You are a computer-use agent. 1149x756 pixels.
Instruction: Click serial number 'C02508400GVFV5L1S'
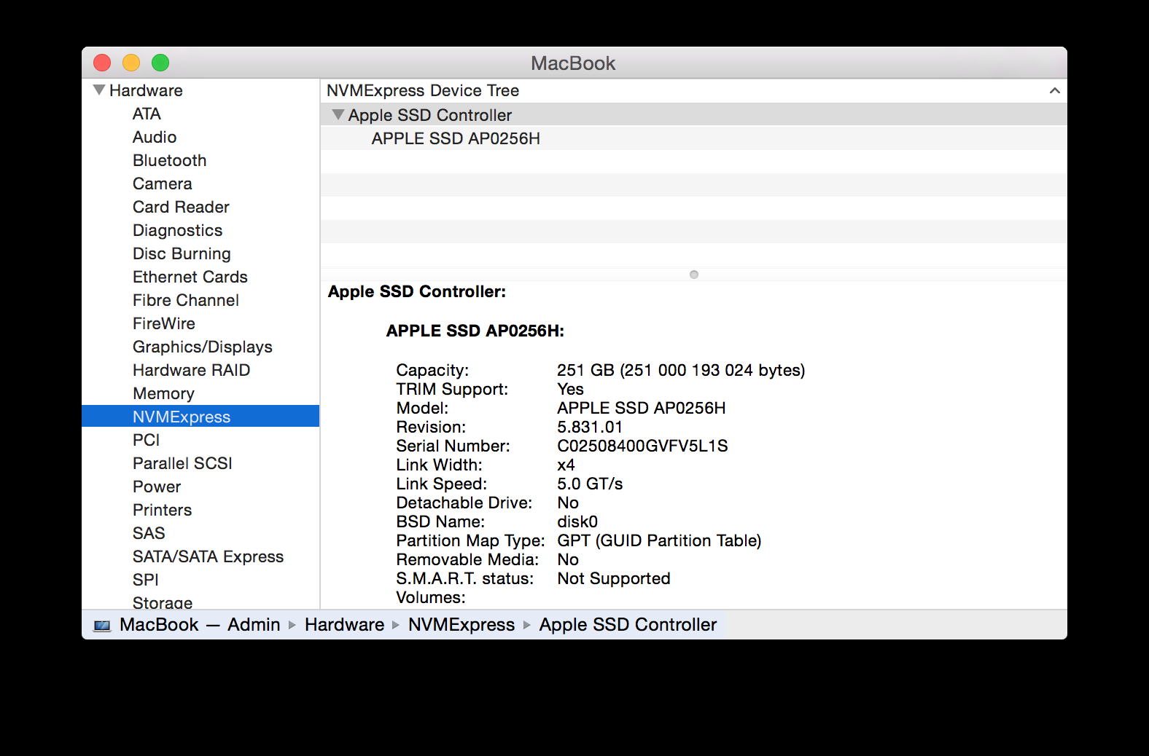point(642,446)
